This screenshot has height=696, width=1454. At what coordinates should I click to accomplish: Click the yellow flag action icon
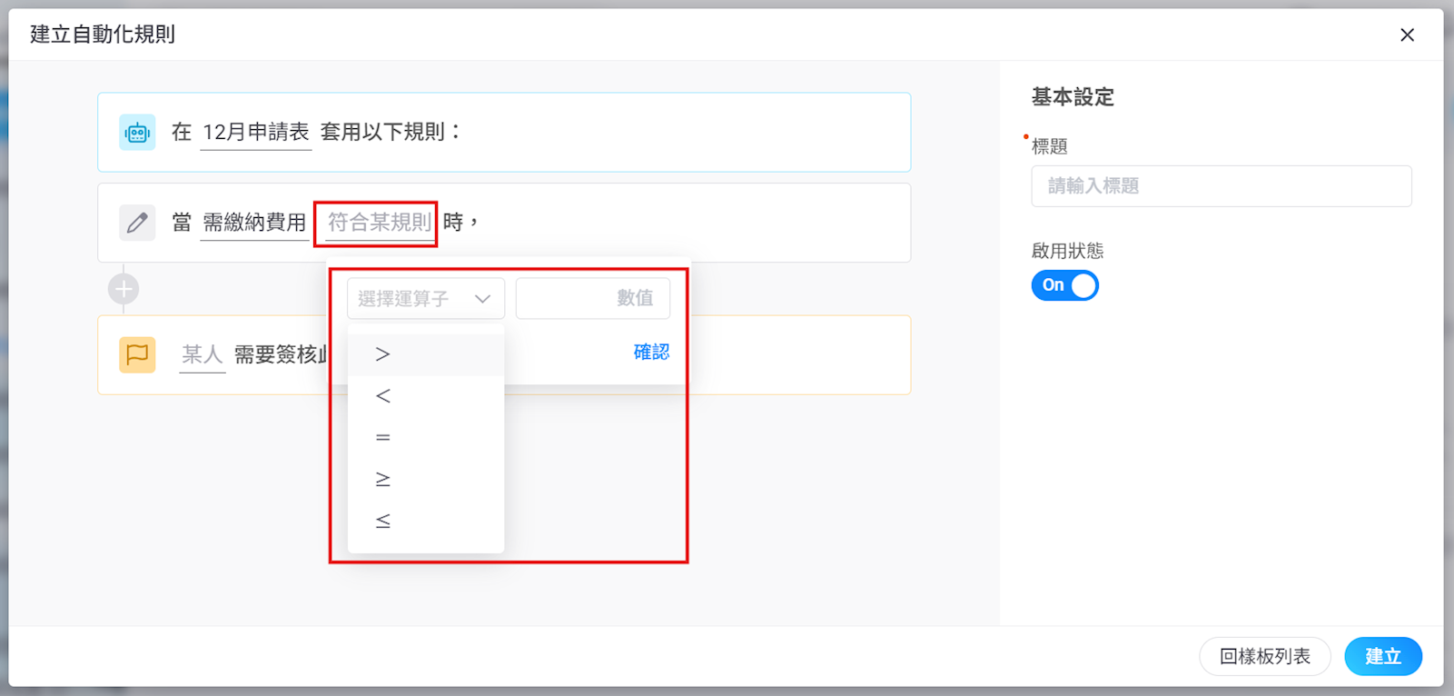tap(137, 354)
